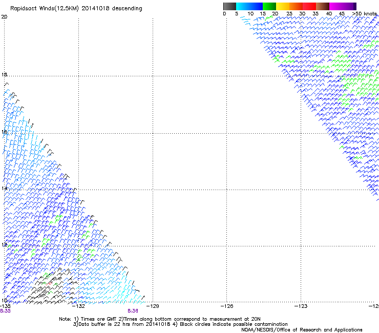Click the legend tick label '25'
Image resolution: width=379 pixels, height=333 pixels.
point(289,14)
